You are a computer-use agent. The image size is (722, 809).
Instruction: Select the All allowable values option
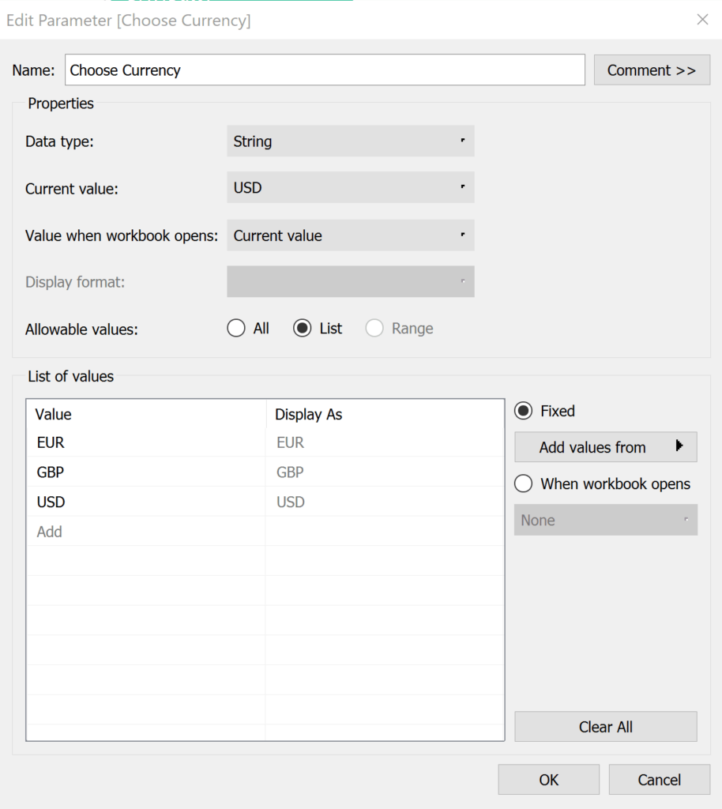(235, 328)
